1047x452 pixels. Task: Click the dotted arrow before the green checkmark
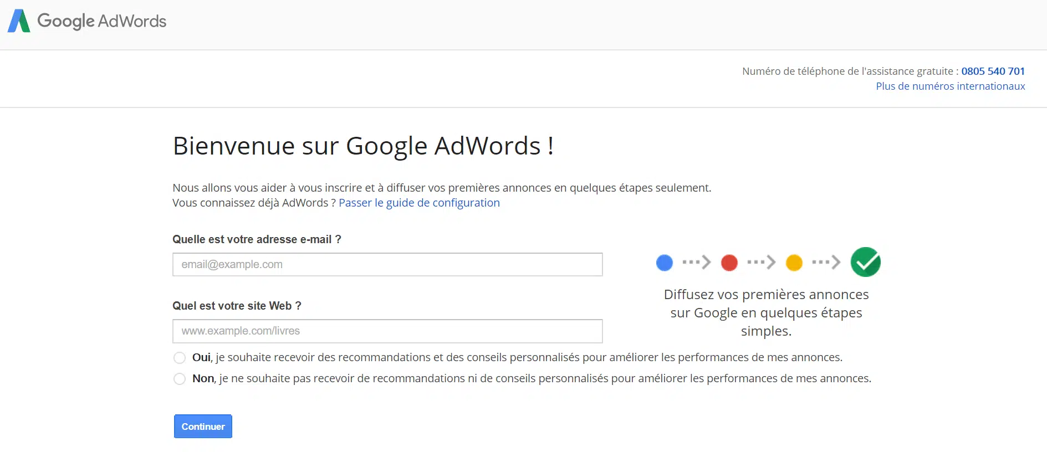tap(826, 262)
